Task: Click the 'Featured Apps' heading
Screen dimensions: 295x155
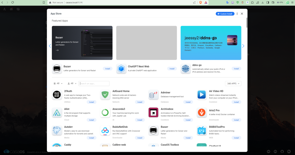Action: (60, 21)
